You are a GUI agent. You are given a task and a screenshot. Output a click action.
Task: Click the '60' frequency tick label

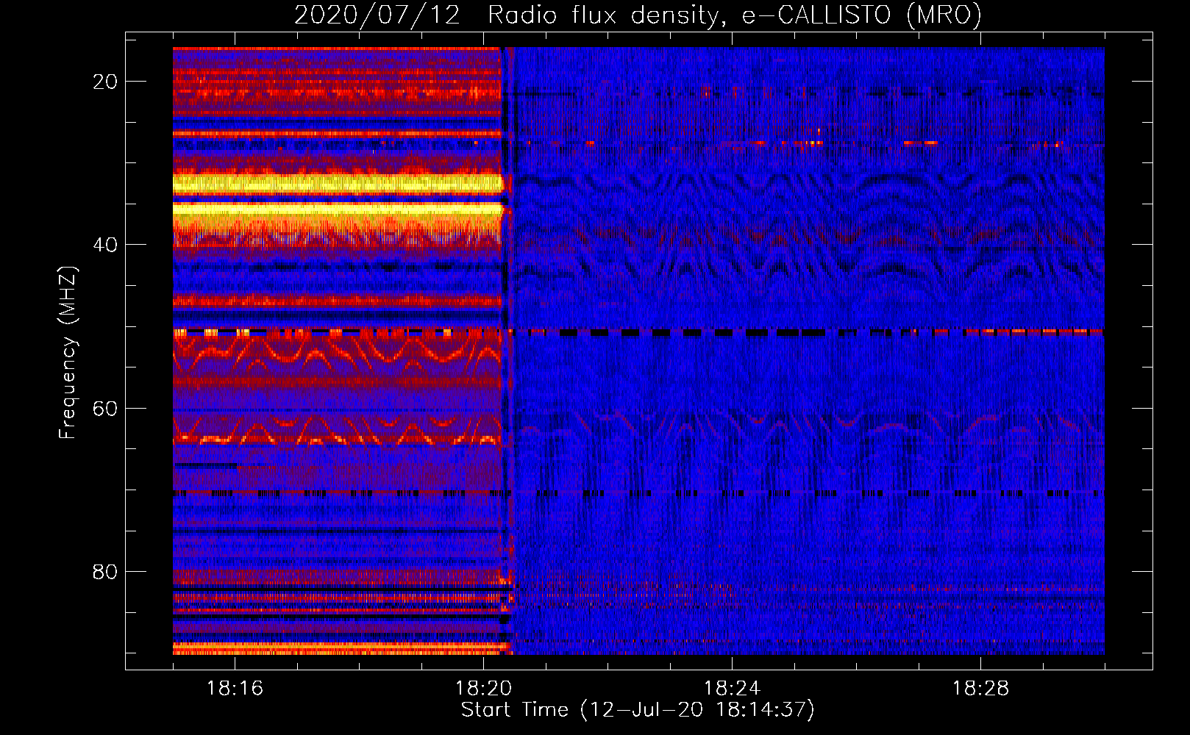(104, 408)
